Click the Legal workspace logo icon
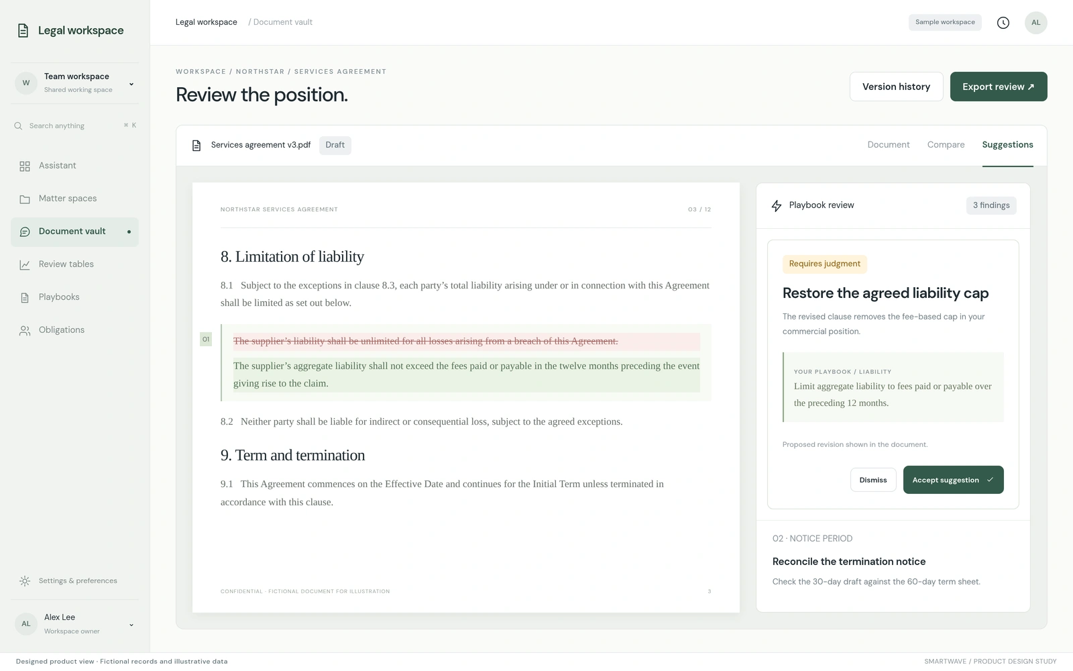The height and width of the screenshot is (671, 1073). point(23,30)
